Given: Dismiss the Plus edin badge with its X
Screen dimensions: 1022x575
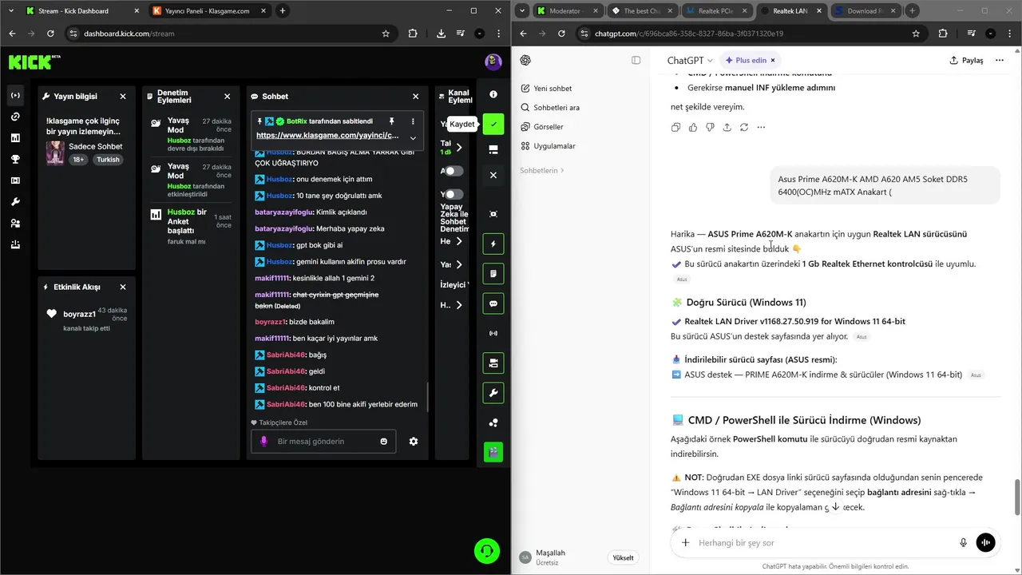Looking at the screenshot, I should tap(772, 60).
